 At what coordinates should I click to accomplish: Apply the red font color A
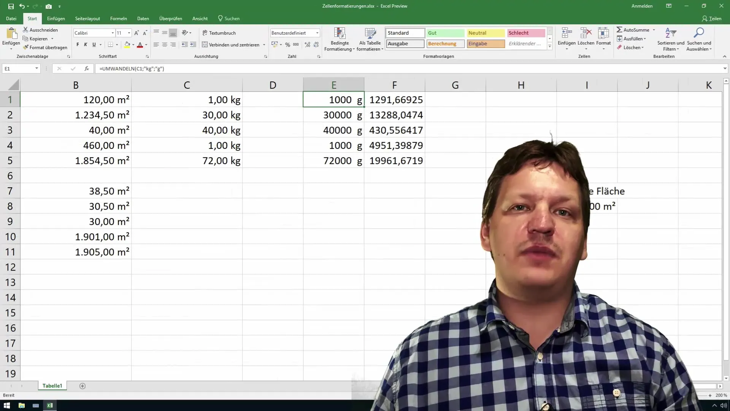(140, 45)
